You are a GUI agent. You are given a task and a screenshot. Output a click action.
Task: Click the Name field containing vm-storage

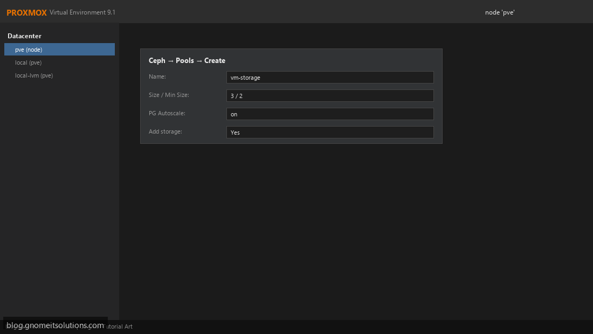[x=330, y=78]
